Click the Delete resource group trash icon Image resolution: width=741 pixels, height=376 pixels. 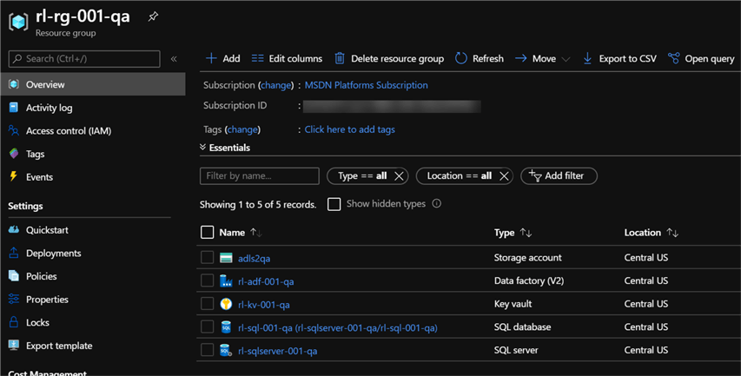tap(340, 58)
